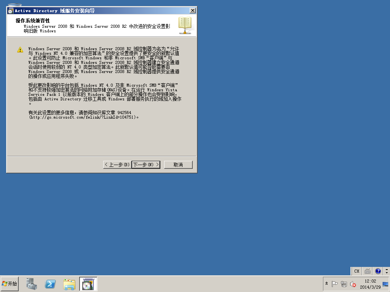This screenshot has width=390, height=292.
Task: Click the go.microsoft.com fwlink URL text
Action: [x=83, y=117]
